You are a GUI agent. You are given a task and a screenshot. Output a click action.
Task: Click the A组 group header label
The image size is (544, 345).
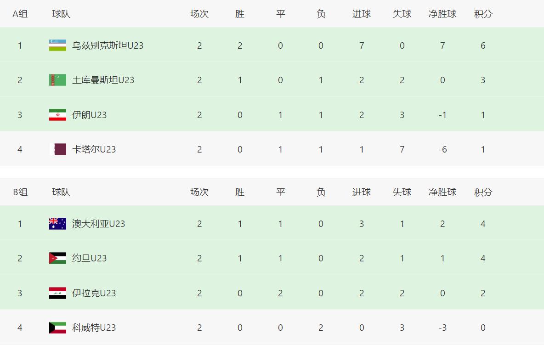(x=20, y=14)
